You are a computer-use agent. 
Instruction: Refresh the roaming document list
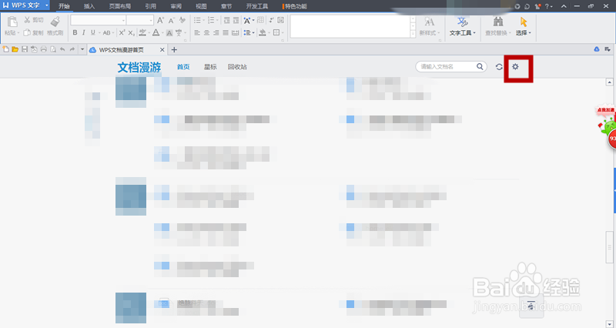[x=499, y=67]
